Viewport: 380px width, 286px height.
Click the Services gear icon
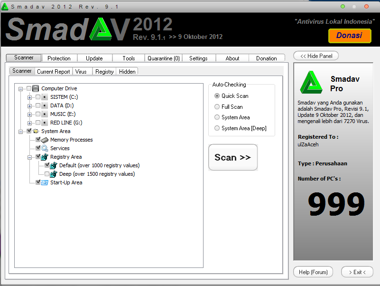[45, 148]
